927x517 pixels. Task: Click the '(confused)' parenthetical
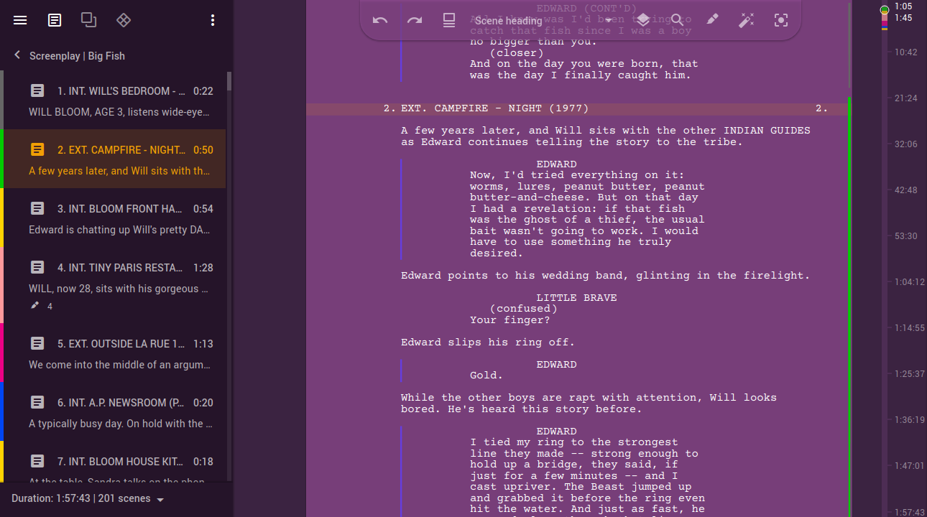click(x=524, y=309)
